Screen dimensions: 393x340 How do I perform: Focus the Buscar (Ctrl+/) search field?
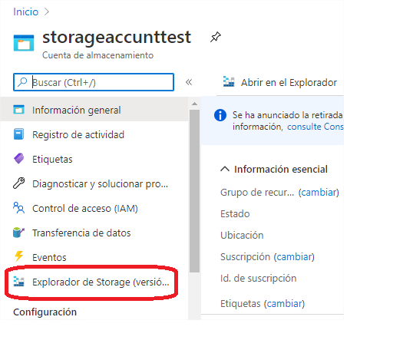94,82
